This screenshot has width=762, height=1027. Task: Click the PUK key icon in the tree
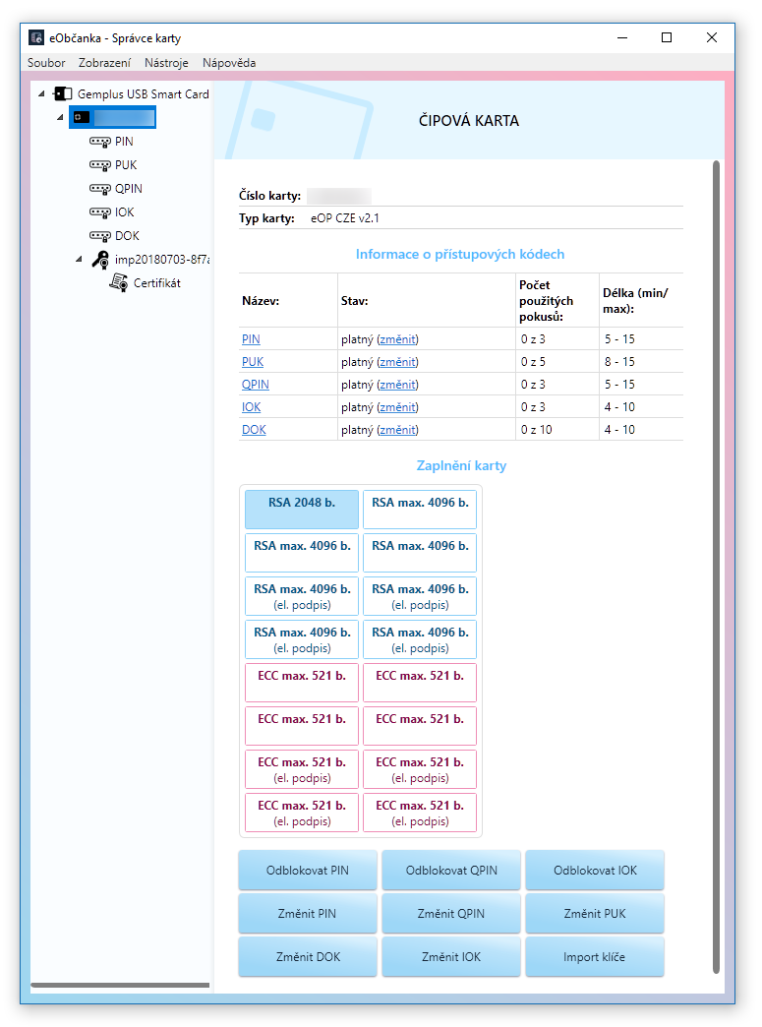[x=100, y=165]
